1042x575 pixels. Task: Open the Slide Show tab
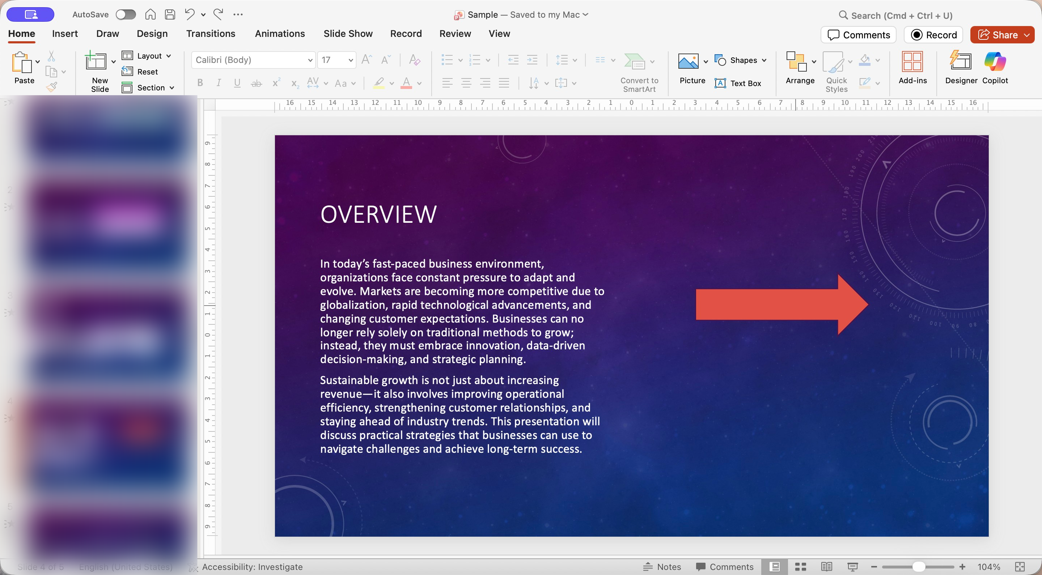pyautogui.click(x=348, y=34)
